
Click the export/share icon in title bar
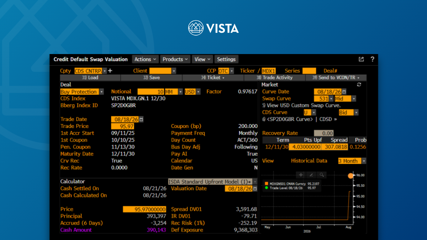tap(361, 59)
